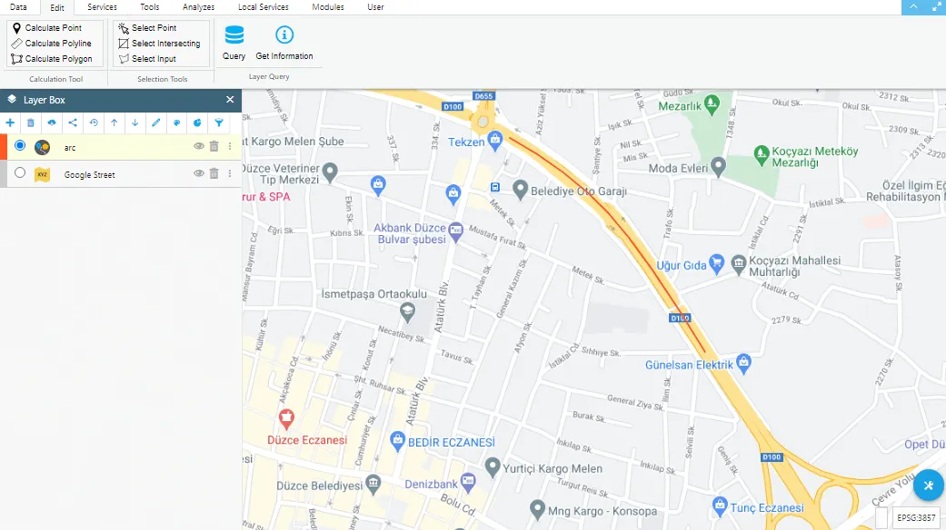The height and width of the screenshot is (530, 946).
Task: Click the share icon in Layer Box toolbar
Action: pos(73,123)
